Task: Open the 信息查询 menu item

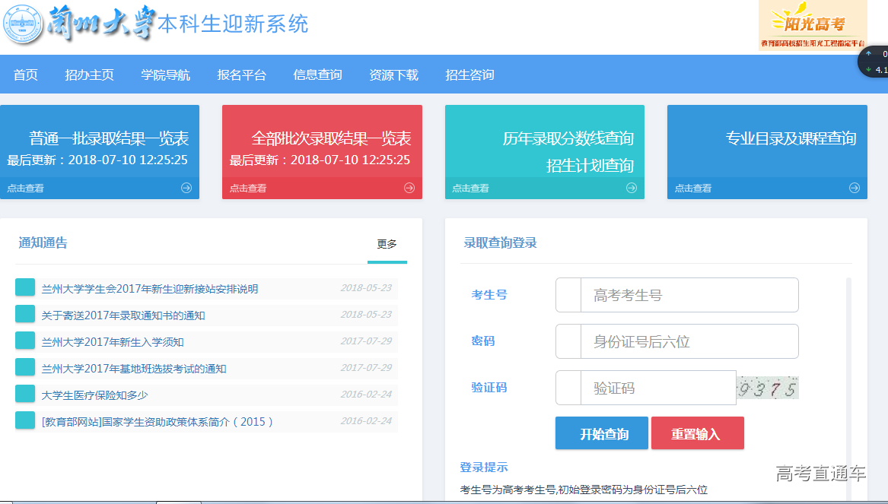Action: point(317,74)
